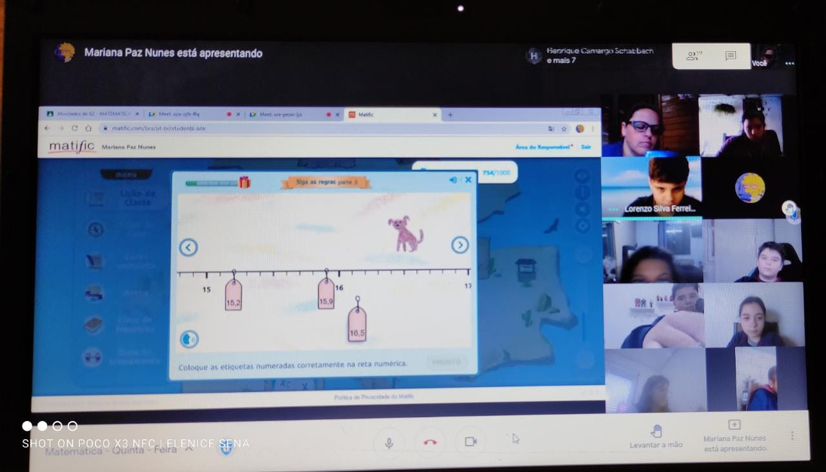Screen dimensions: 826x472
Task: Close the Siga as regras activity window
Action: pos(468,180)
